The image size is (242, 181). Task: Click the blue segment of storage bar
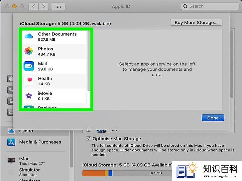point(110,173)
